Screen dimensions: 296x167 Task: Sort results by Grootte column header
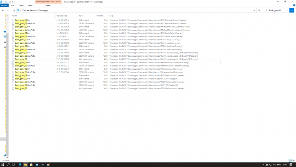[x=101, y=15]
